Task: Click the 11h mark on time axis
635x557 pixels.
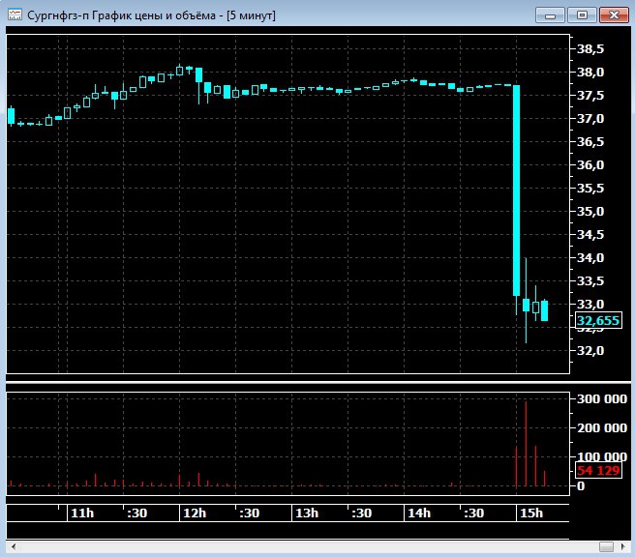Action: [x=82, y=513]
